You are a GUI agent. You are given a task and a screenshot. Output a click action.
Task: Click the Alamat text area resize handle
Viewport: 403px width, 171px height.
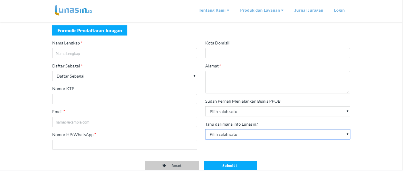348,91
